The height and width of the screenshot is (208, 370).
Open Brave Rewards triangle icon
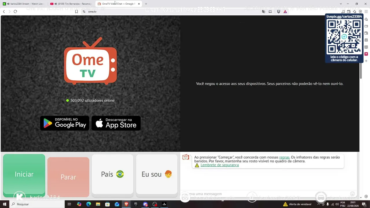pyautogui.click(x=285, y=12)
